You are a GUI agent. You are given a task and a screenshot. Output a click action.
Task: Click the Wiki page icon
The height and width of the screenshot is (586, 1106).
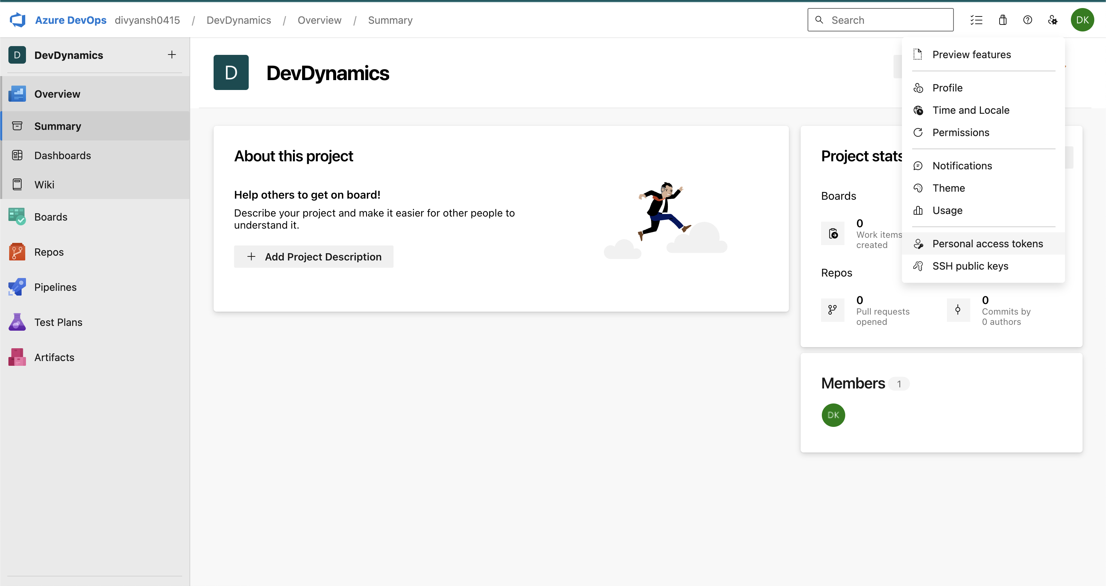point(17,185)
